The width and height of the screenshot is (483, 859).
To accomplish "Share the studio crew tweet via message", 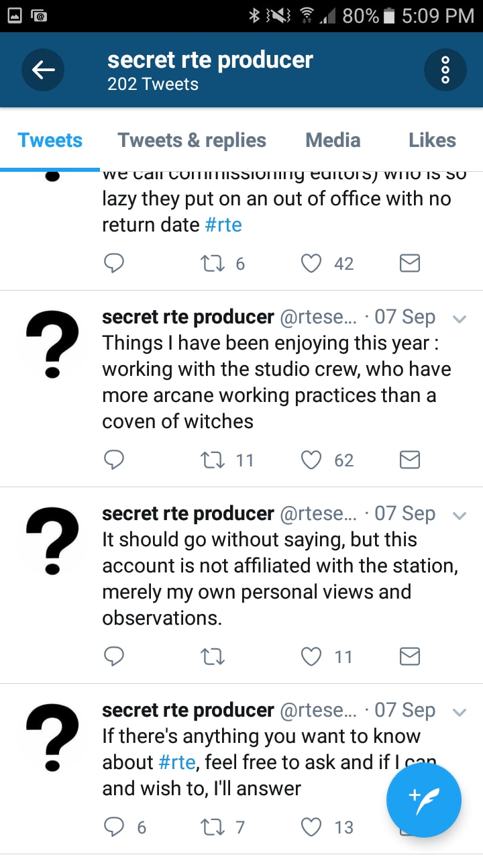I will pyautogui.click(x=410, y=460).
